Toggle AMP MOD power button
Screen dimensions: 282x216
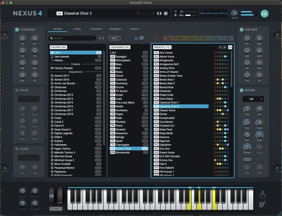[242, 30]
